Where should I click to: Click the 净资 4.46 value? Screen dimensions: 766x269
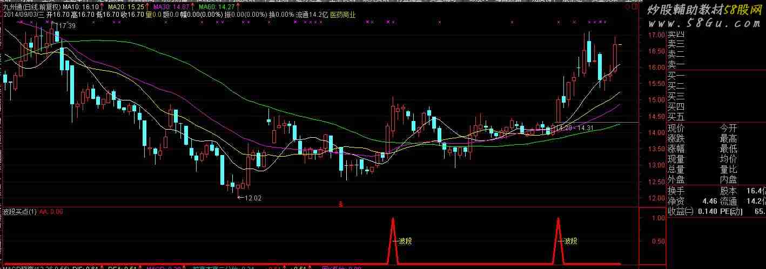pyautogui.click(x=710, y=201)
